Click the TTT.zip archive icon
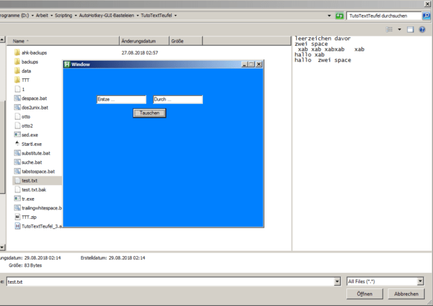433x306 pixels. tap(17, 217)
